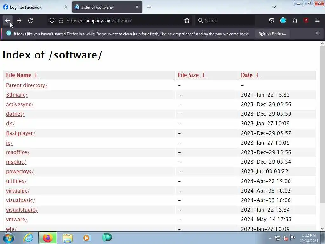Open the visualstudio/ folder link
Image resolution: width=325 pixels, height=244 pixels.
tap(22, 210)
